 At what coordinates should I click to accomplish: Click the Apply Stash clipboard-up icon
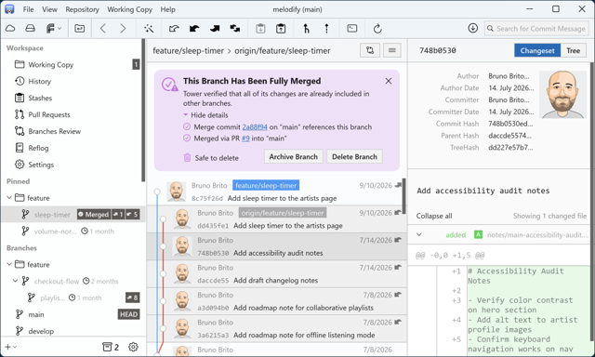tap(281, 29)
